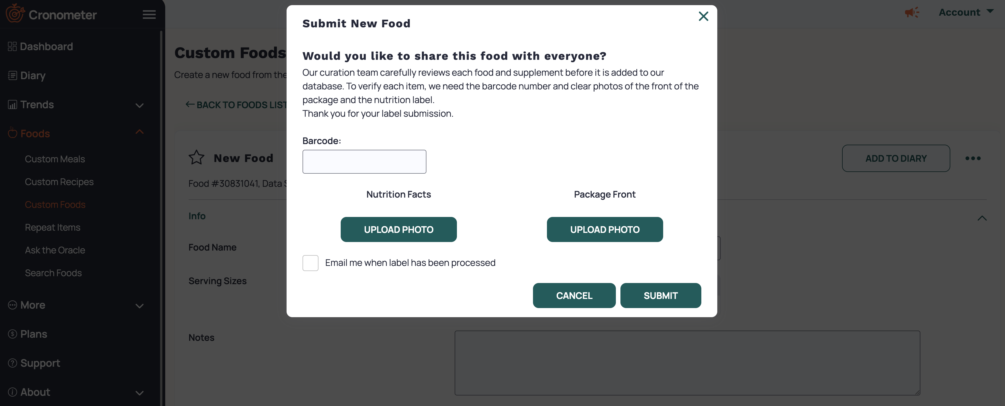This screenshot has width=1005, height=406.
Task: Click into the Barcode input field
Action: (364, 162)
